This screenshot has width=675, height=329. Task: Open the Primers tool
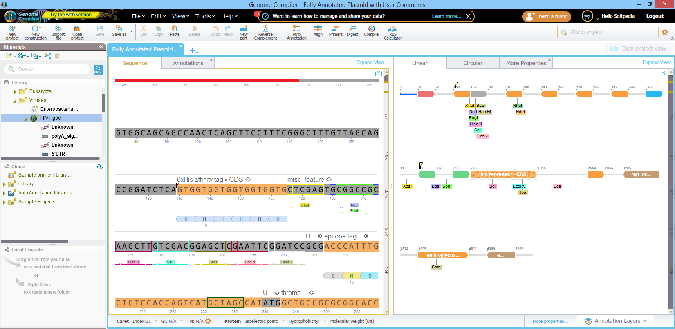(336, 31)
